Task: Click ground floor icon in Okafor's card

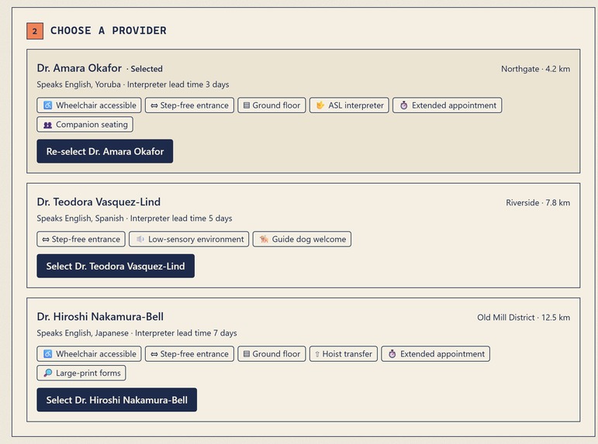Action: pyautogui.click(x=247, y=105)
